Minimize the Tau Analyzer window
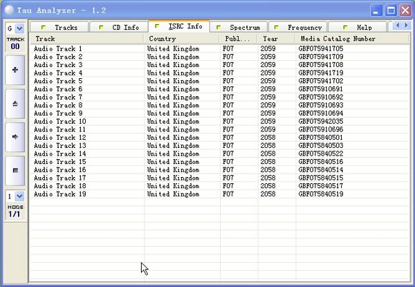This screenshot has width=415, height=287. tap(376, 10)
